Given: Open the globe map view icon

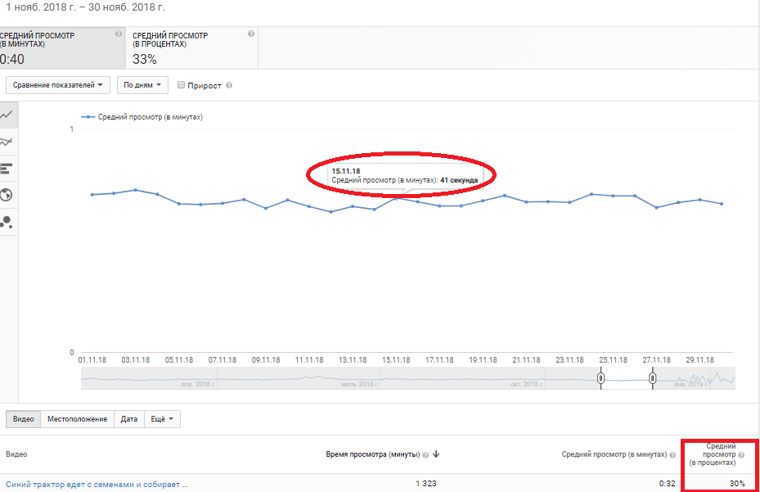Looking at the screenshot, I should [x=7, y=195].
